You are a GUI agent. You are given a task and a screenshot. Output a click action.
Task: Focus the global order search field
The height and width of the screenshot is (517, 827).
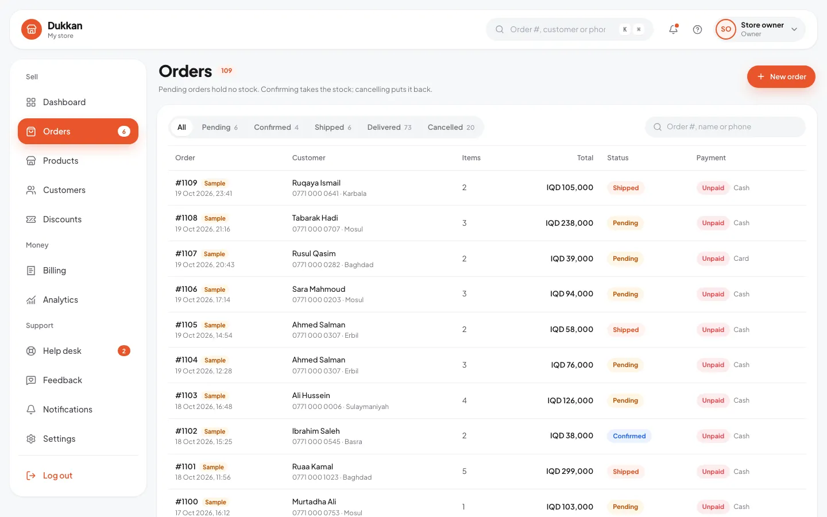coord(570,29)
